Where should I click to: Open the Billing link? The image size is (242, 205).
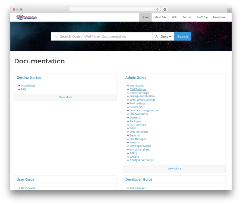[134, 153]
